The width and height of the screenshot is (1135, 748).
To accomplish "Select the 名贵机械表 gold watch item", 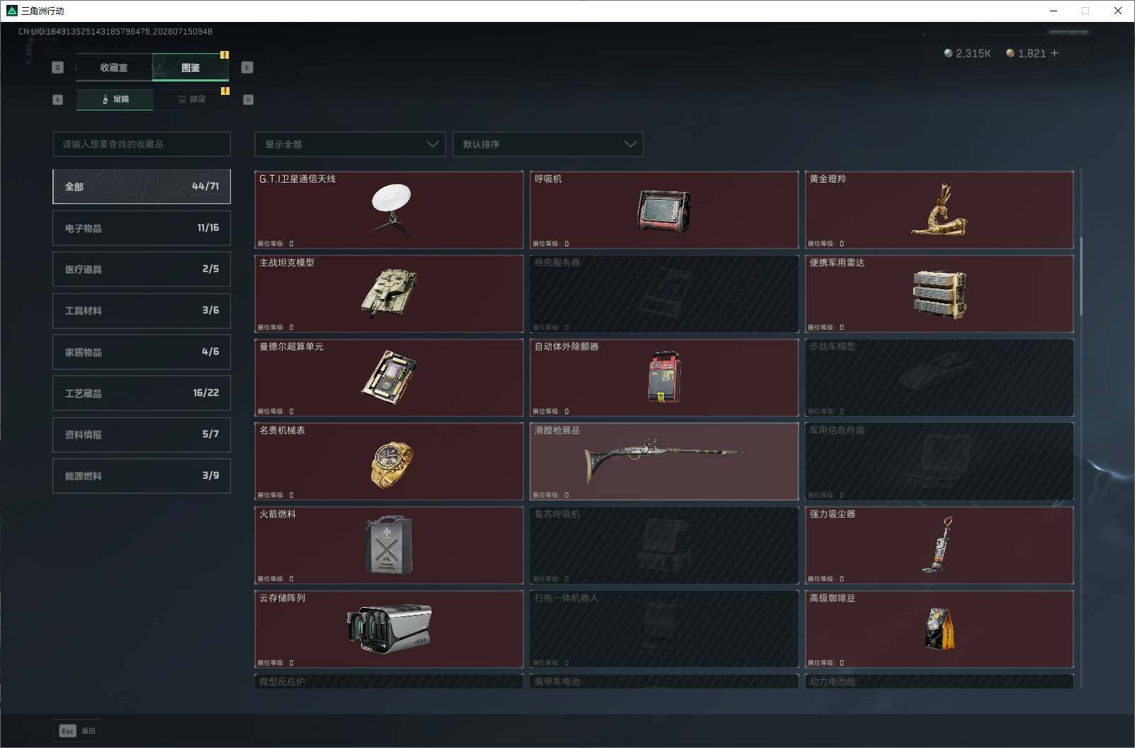I will (x=389, y=461).
